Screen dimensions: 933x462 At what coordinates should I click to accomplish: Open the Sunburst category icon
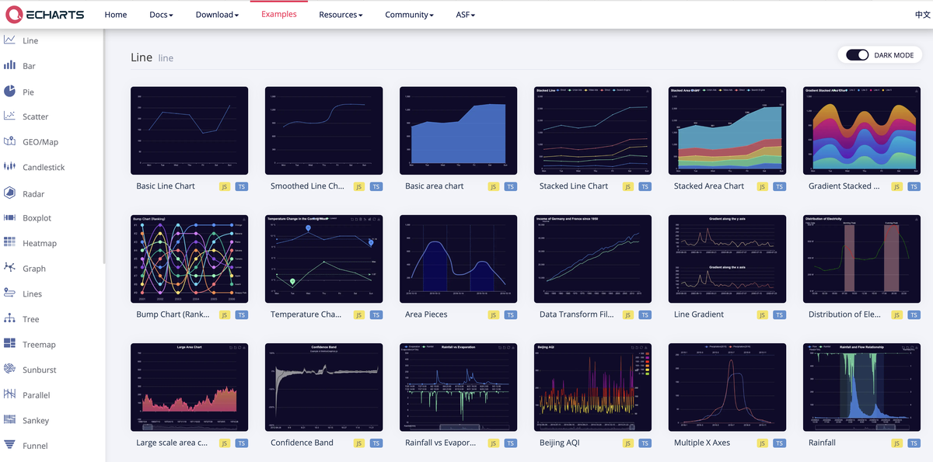coord(9,369)
